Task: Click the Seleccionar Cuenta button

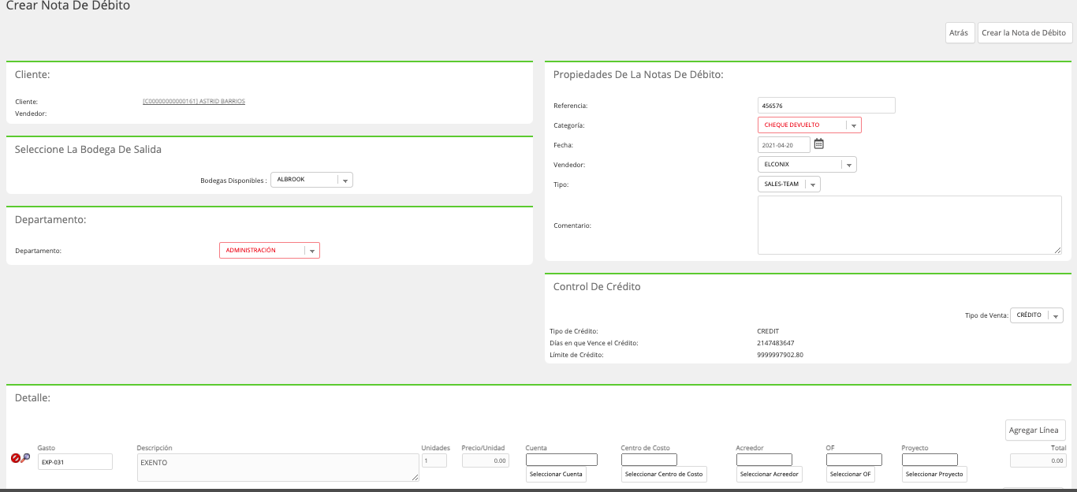Action: point(557,475)
